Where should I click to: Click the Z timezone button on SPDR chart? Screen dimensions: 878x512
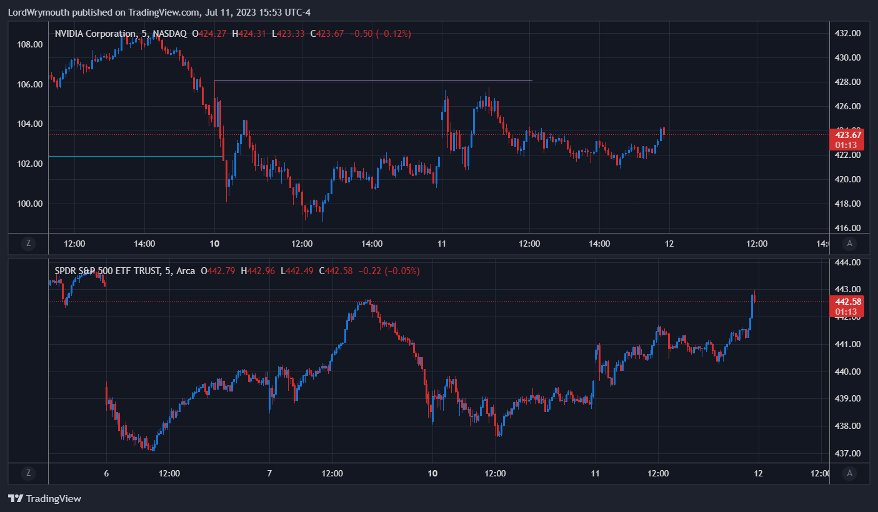tap(28, 473)
